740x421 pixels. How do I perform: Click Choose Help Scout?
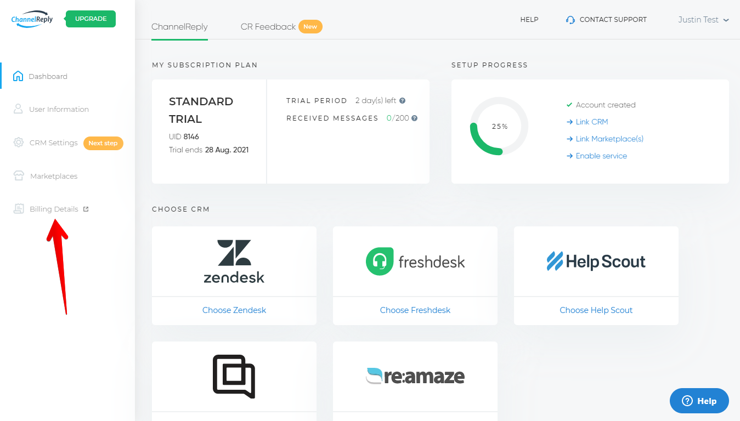click(596, 310)
